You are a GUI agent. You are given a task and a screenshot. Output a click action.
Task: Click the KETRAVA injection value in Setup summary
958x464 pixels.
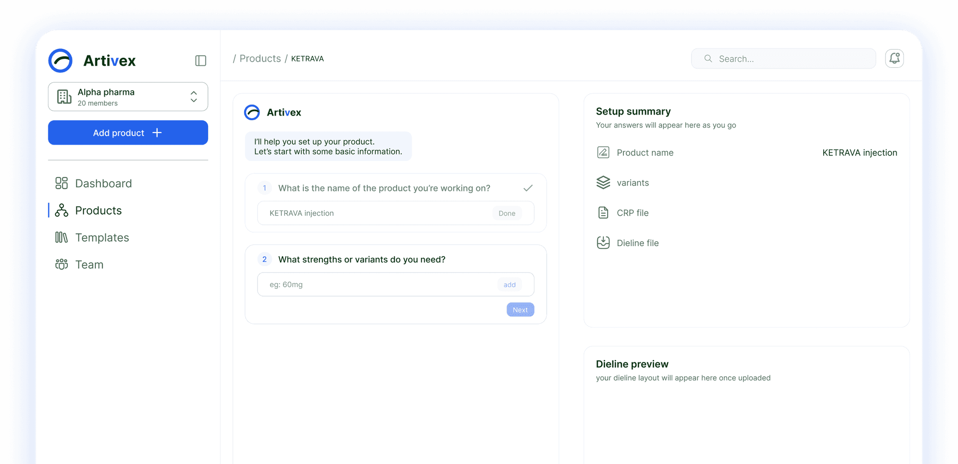point(860,153)
